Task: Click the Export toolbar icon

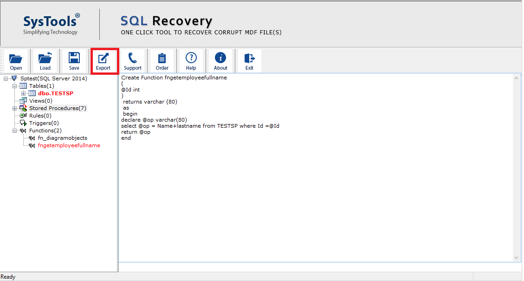Action: pos(103,61)
